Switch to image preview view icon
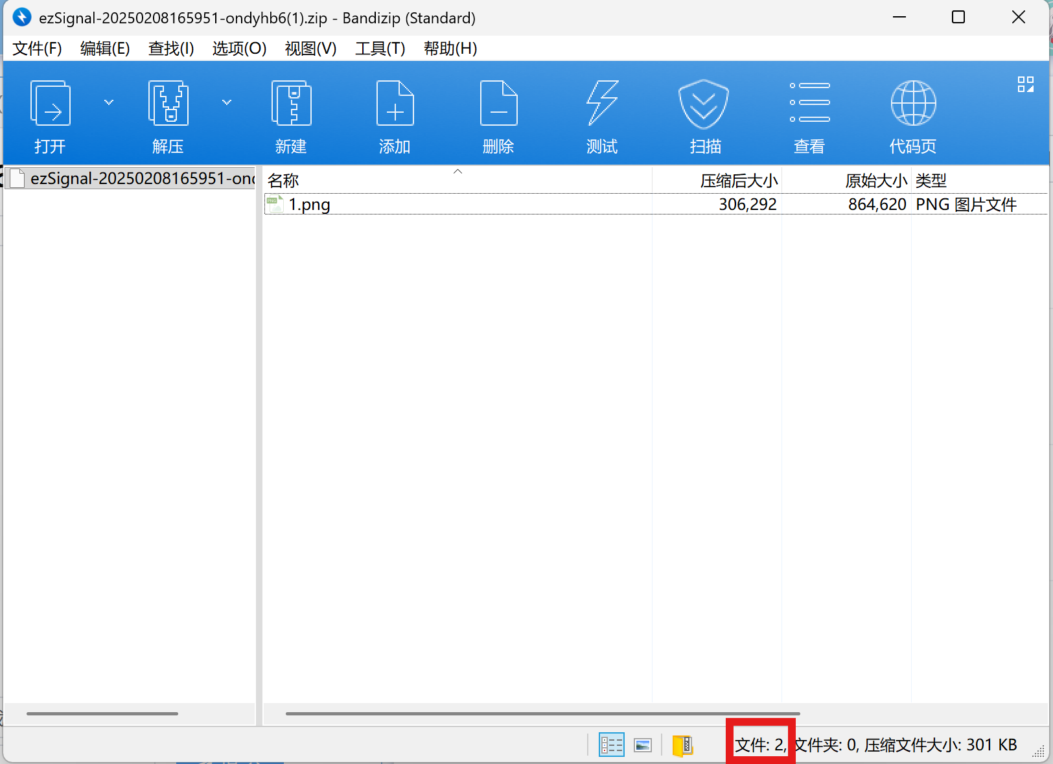This screenshot has height=764, width=1053. 643,745
